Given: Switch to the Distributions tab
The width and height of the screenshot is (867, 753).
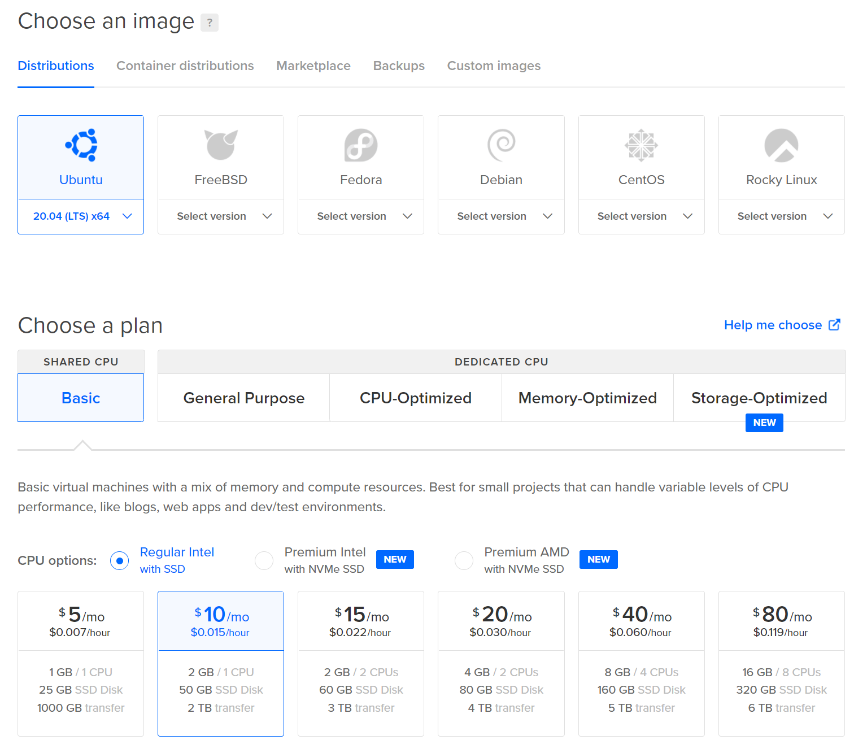Looking at the screenshot, I should pyautogui.click(x=56, y=66).
